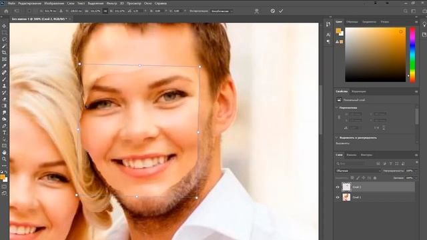This screenshot has height=240, width=427.
Task: Toggle the link maintaining aspect ratio
Action: [105, 11]
